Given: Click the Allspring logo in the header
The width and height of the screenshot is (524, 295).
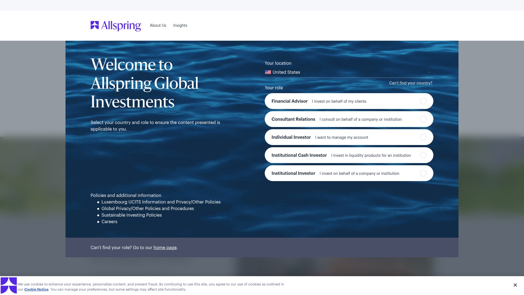Looking at the screenshot, I should tap(116, 26).
